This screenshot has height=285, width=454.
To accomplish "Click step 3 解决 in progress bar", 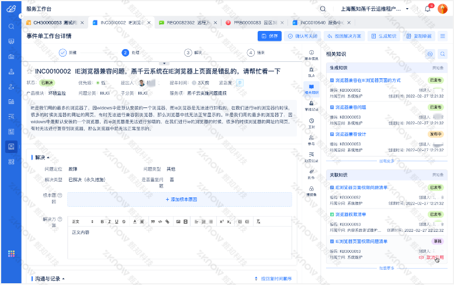I will (x=193, y=53).
